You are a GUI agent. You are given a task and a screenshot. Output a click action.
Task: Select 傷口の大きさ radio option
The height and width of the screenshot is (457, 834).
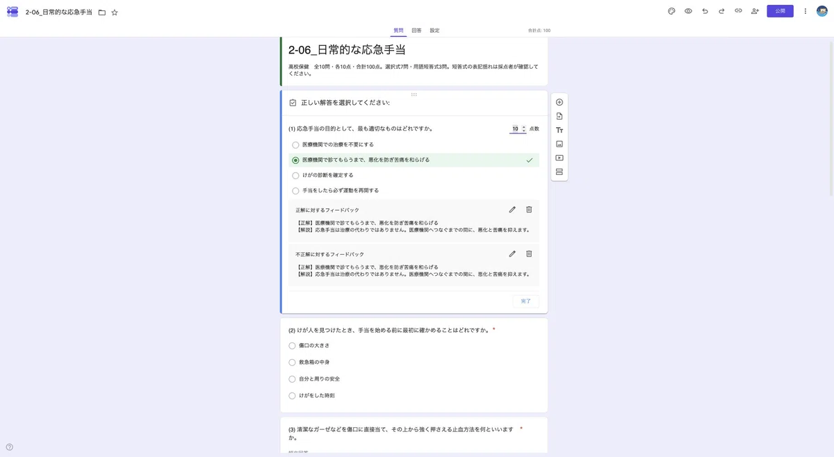292,345
